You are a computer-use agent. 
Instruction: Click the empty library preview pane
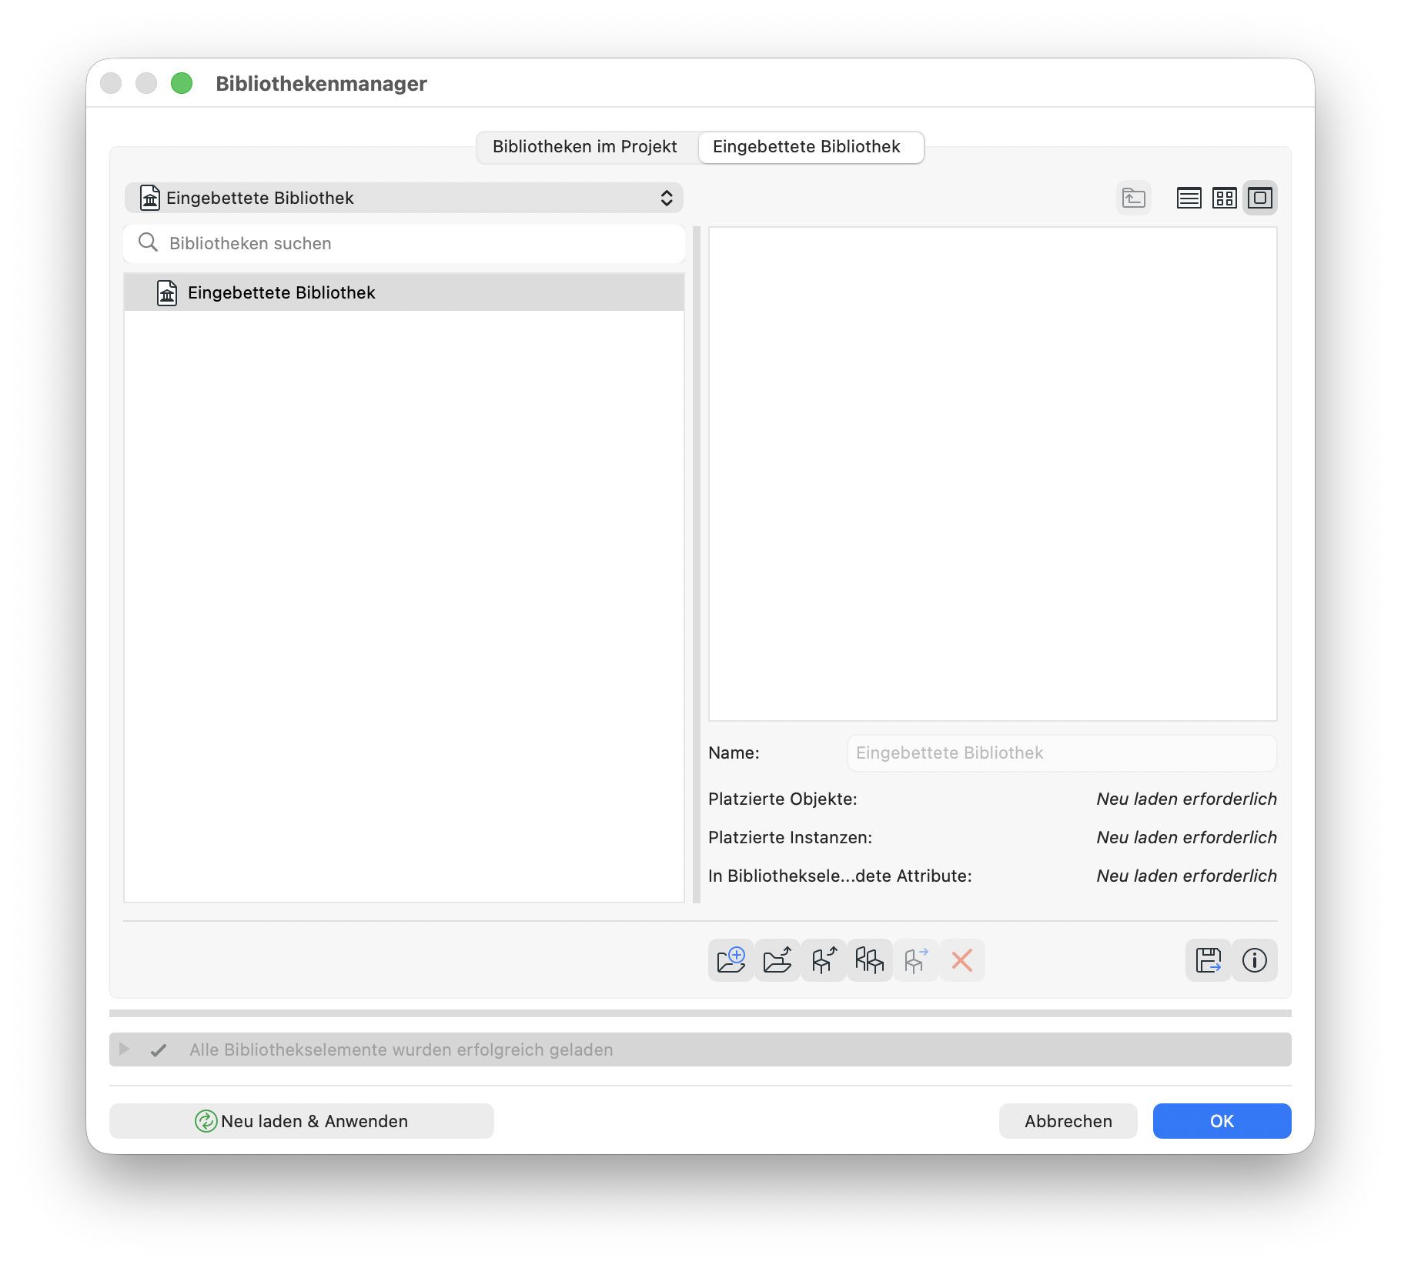993,474
